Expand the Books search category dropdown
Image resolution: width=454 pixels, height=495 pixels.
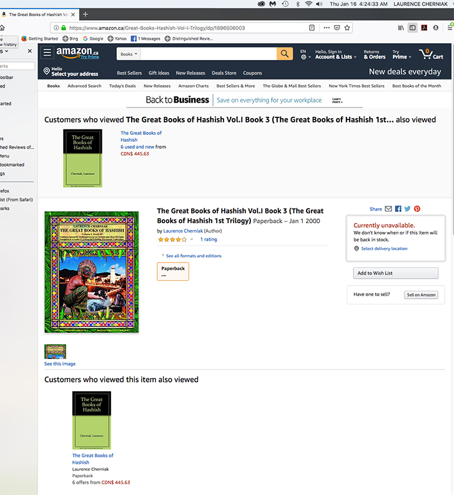coord(129,54)
